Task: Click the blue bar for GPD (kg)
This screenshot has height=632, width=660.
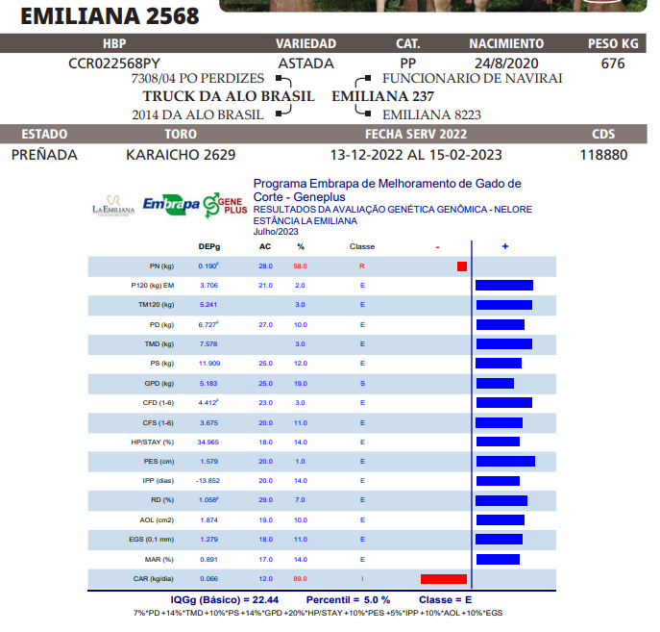Action: pyautogui.click(x=495, y=384)
